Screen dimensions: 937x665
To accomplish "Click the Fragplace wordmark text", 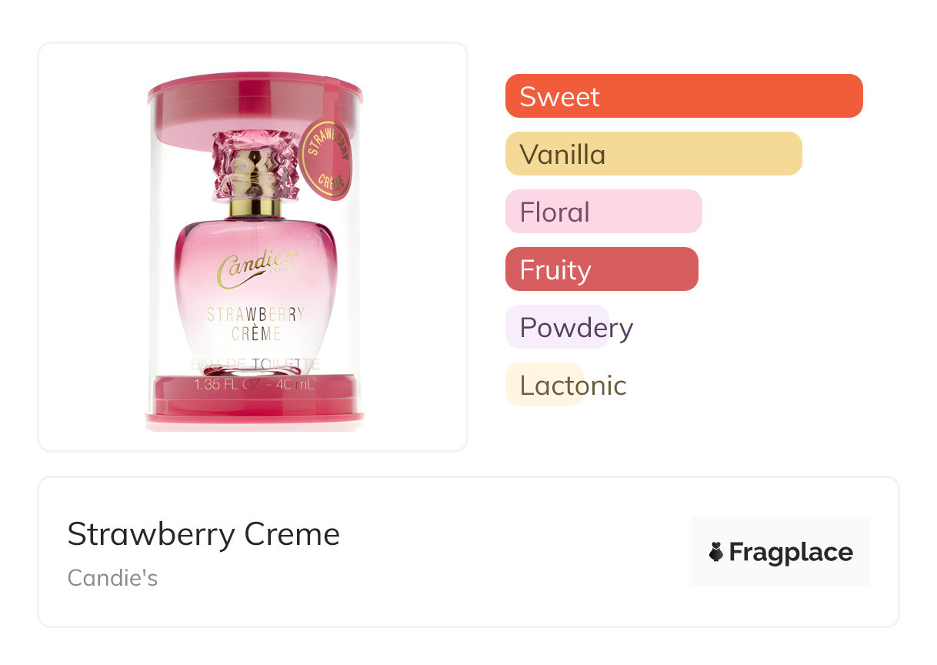I will point(790,552).
